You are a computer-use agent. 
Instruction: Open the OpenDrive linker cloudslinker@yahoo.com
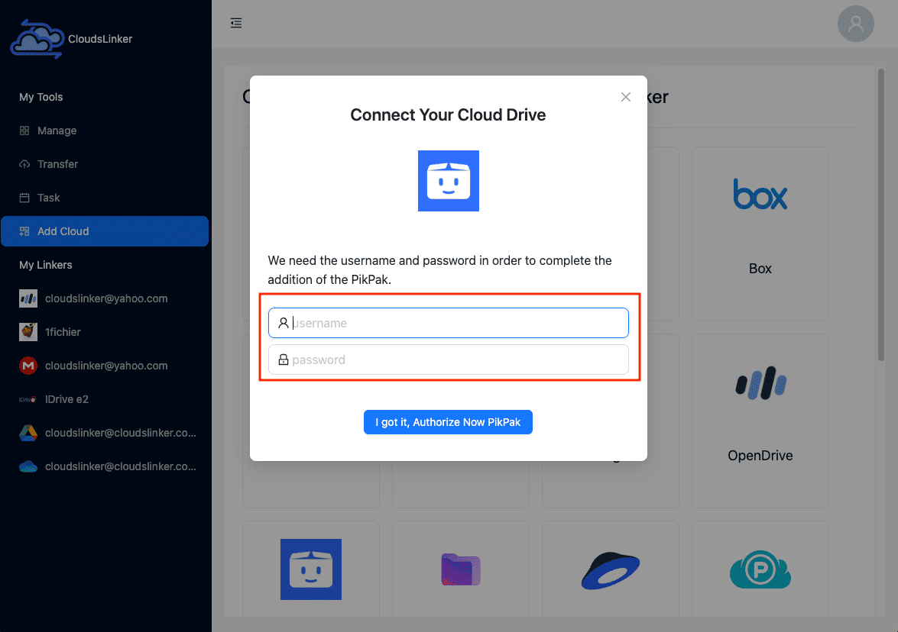point(104,298)
